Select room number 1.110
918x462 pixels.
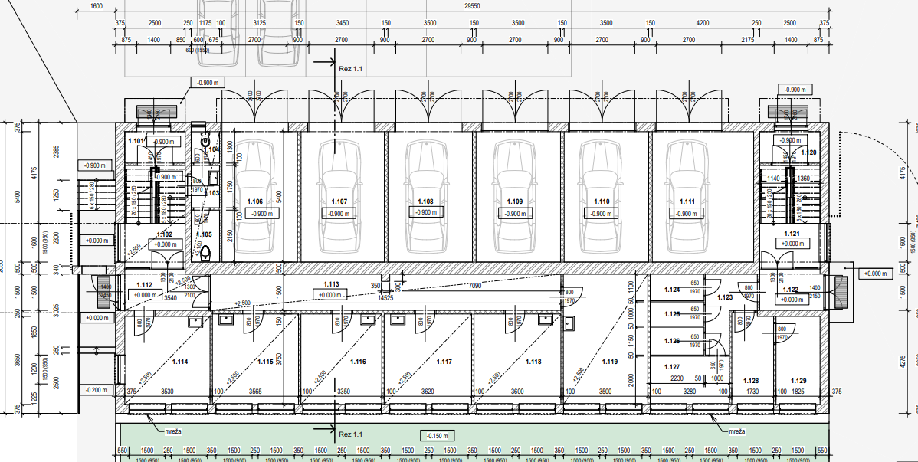602,202
